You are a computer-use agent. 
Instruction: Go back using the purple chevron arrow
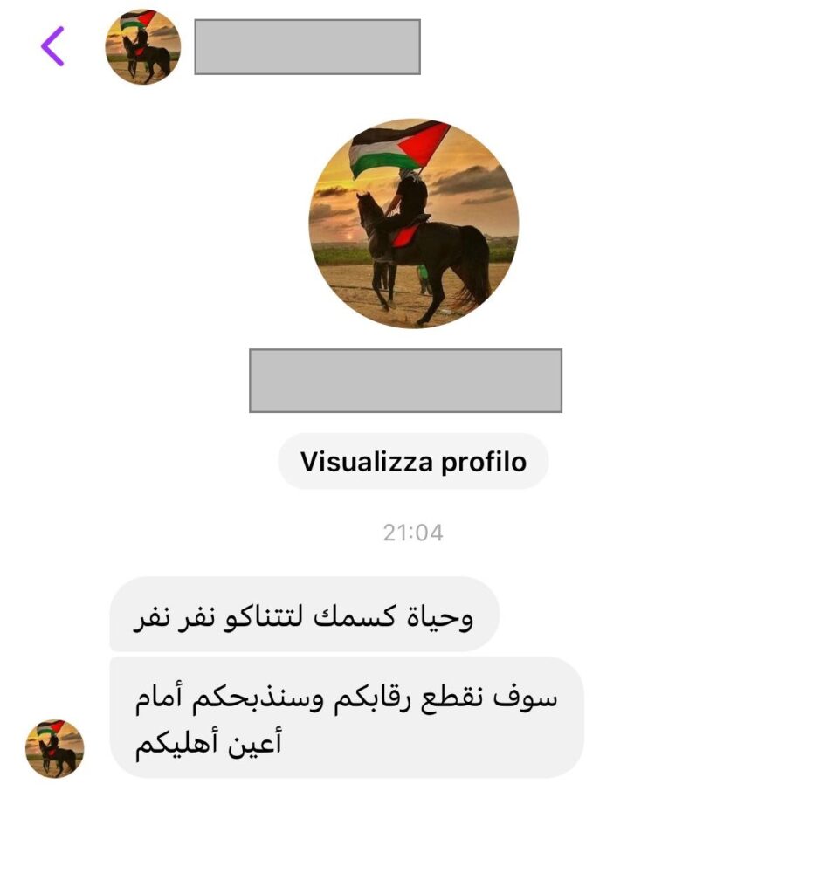[x=52, y=46]
